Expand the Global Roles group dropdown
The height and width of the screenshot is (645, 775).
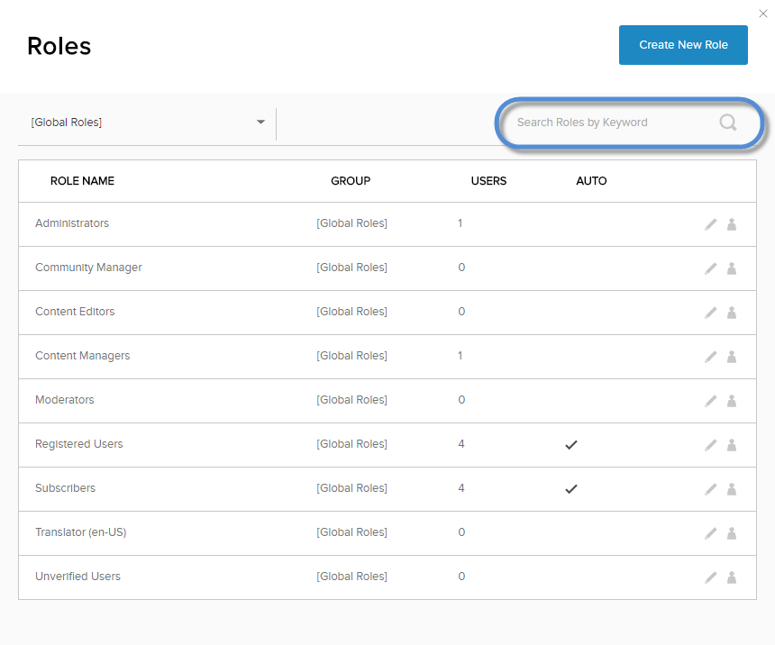pyautogui.click(x=260, y=123)
